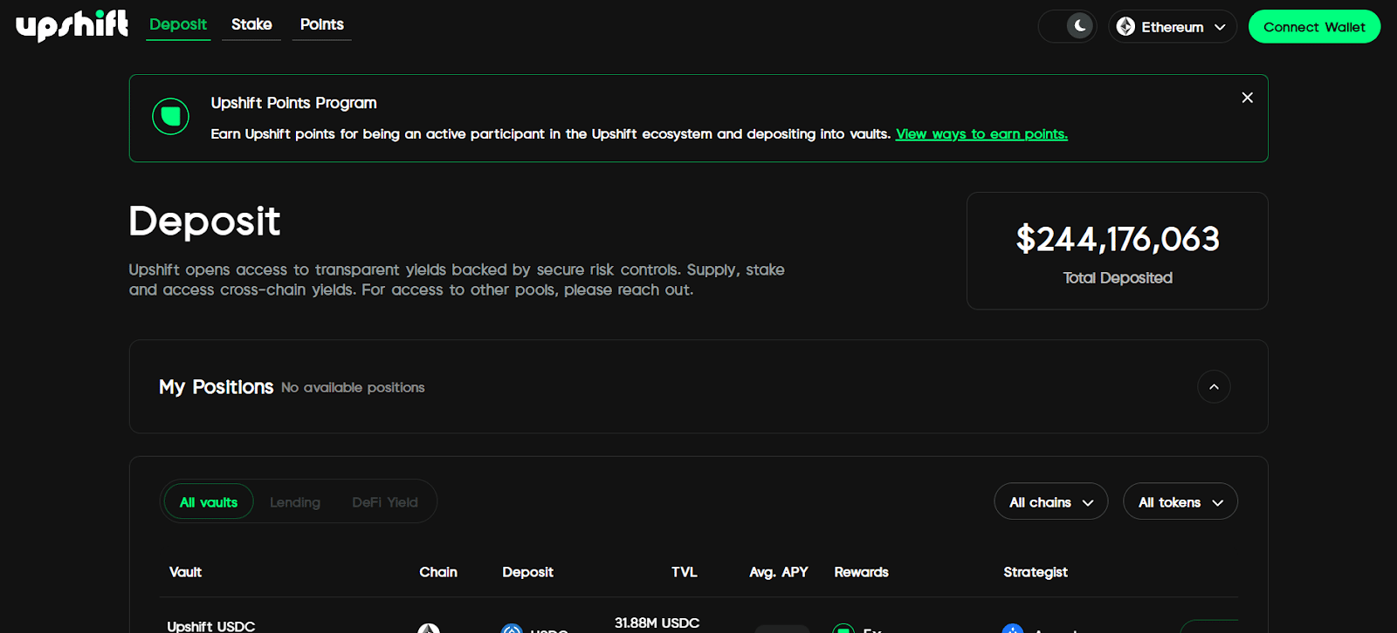The width and height of the screenshot is (1397, 633).
Task: Sort by Avg. APY column header
Action: point(779,572)
